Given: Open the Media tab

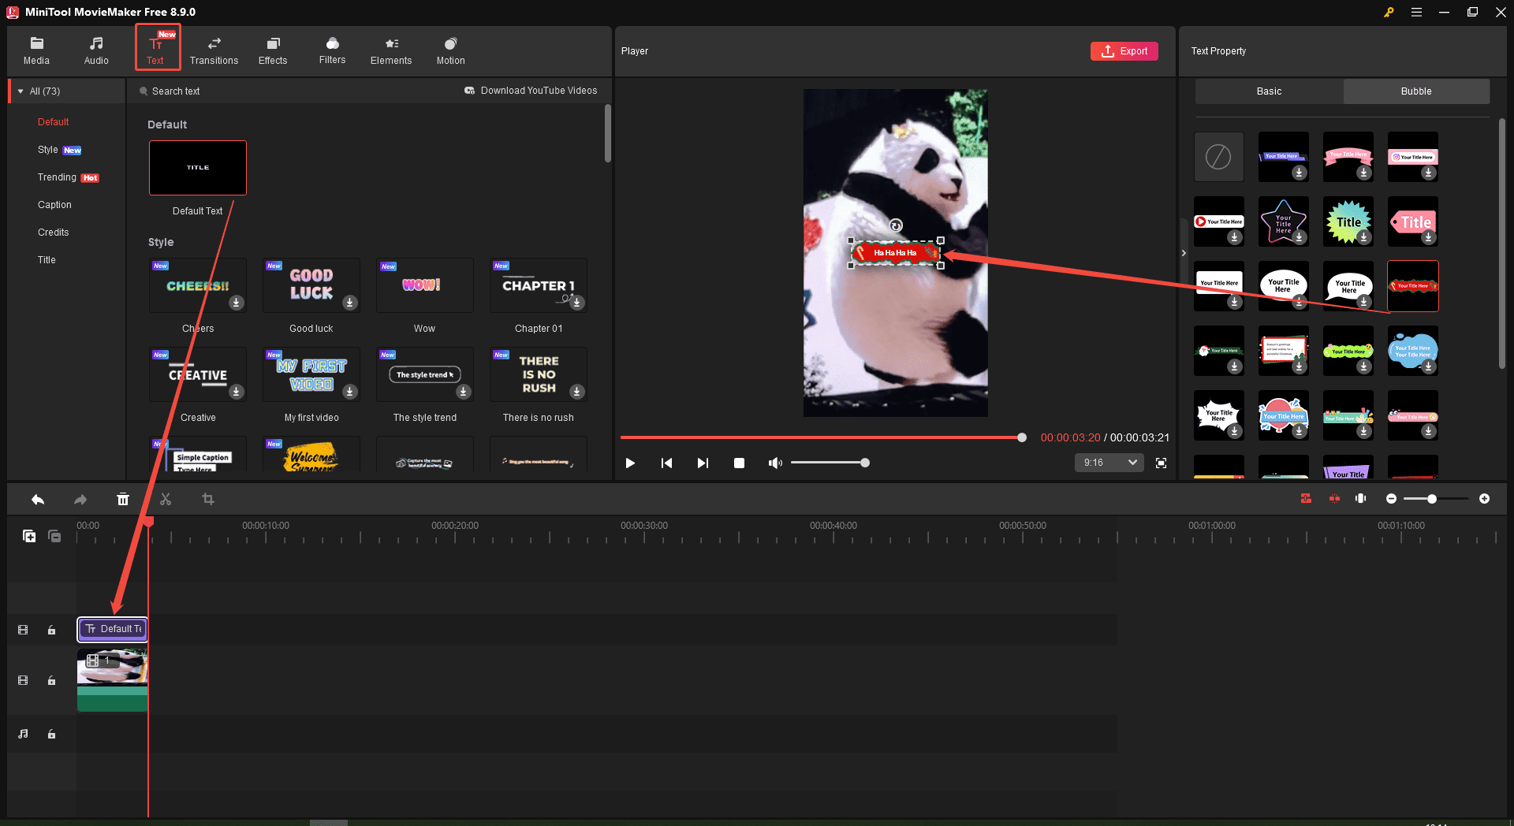Looking at the screenshot, I should tap(36, 50).
